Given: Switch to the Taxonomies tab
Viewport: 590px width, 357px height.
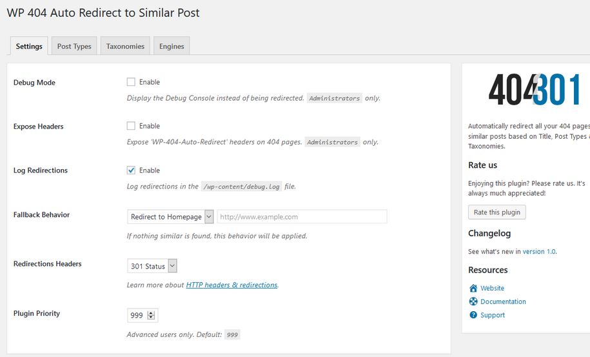Looking at the screenshot, I should [125, 46].
